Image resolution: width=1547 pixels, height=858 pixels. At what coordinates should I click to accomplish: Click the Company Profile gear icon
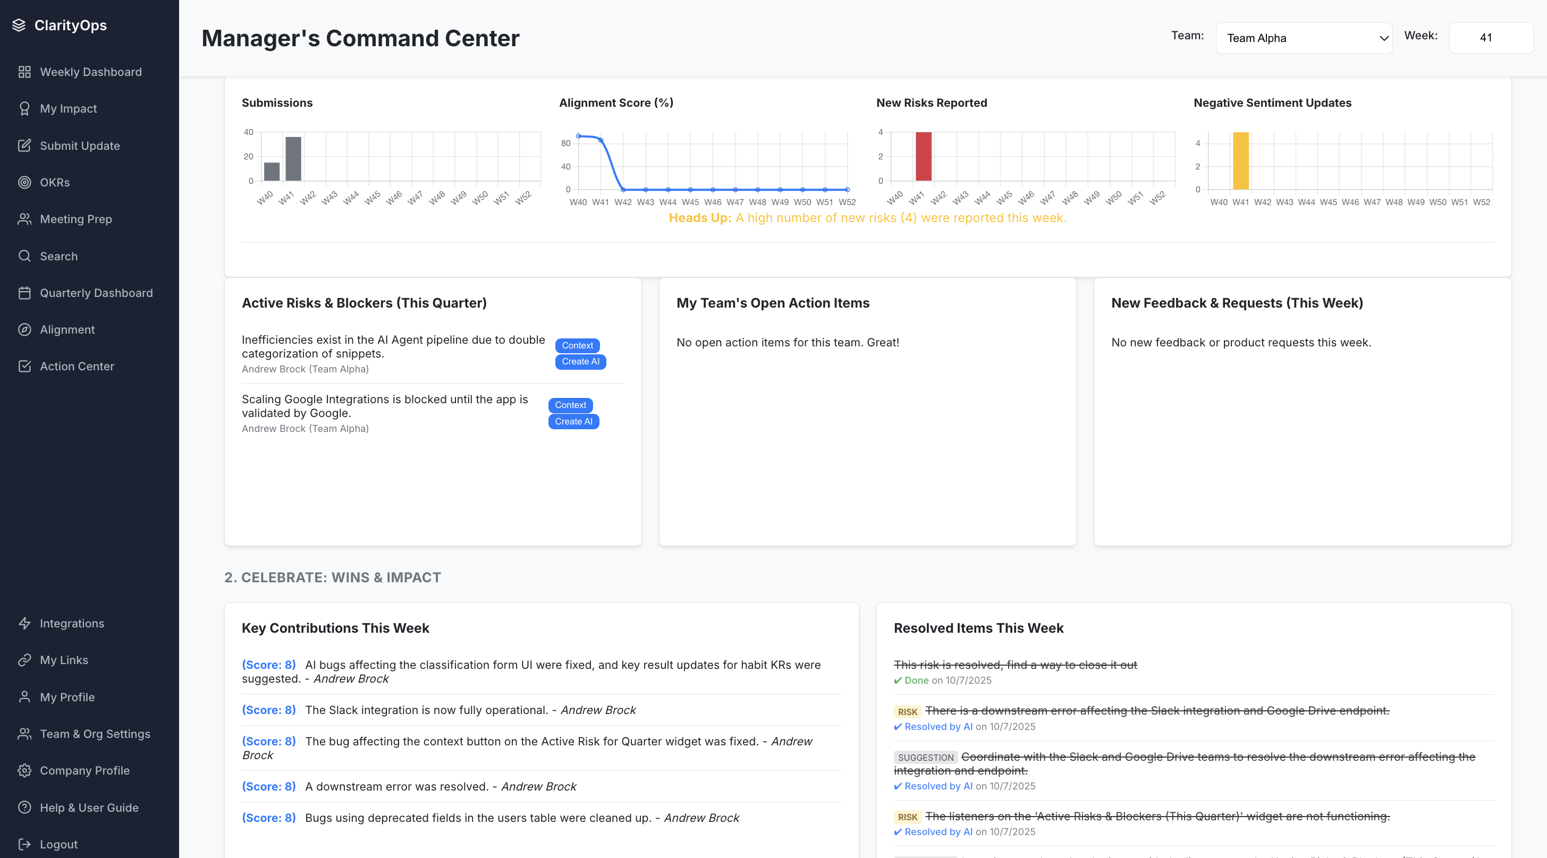point(24,770)
